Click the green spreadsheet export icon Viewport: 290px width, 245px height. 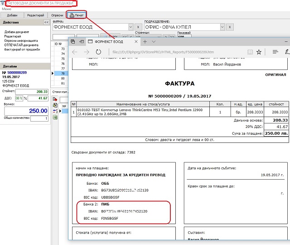tap(55, 117)
